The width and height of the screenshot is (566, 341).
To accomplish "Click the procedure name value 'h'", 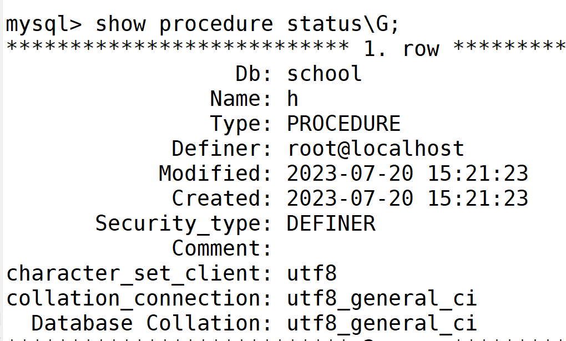I will [292, 99].
